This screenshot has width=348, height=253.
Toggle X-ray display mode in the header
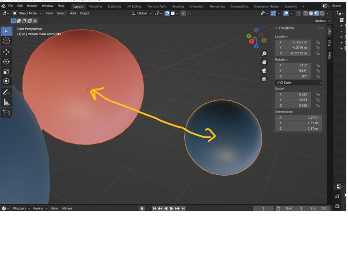pyautogui.click(x=298, y=13)
